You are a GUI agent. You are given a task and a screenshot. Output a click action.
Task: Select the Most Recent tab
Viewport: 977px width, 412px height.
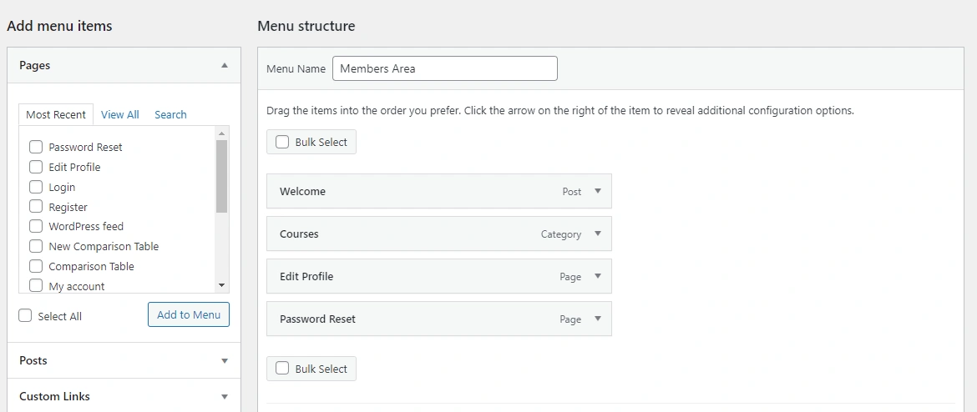[56, 114]
